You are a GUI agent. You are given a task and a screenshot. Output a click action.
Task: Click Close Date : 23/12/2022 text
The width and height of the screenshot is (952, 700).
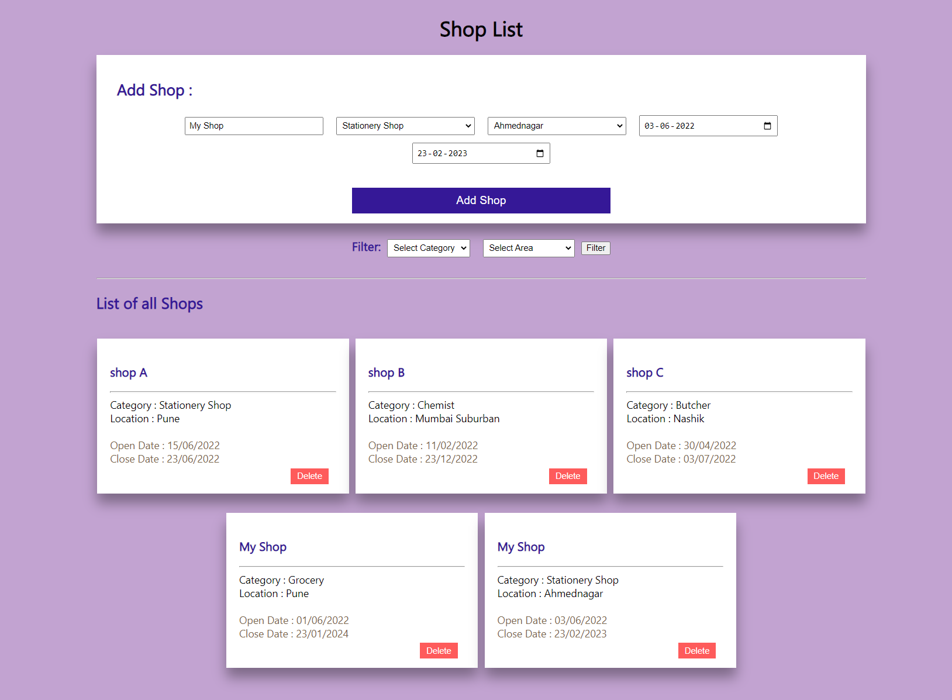(423, 459)
